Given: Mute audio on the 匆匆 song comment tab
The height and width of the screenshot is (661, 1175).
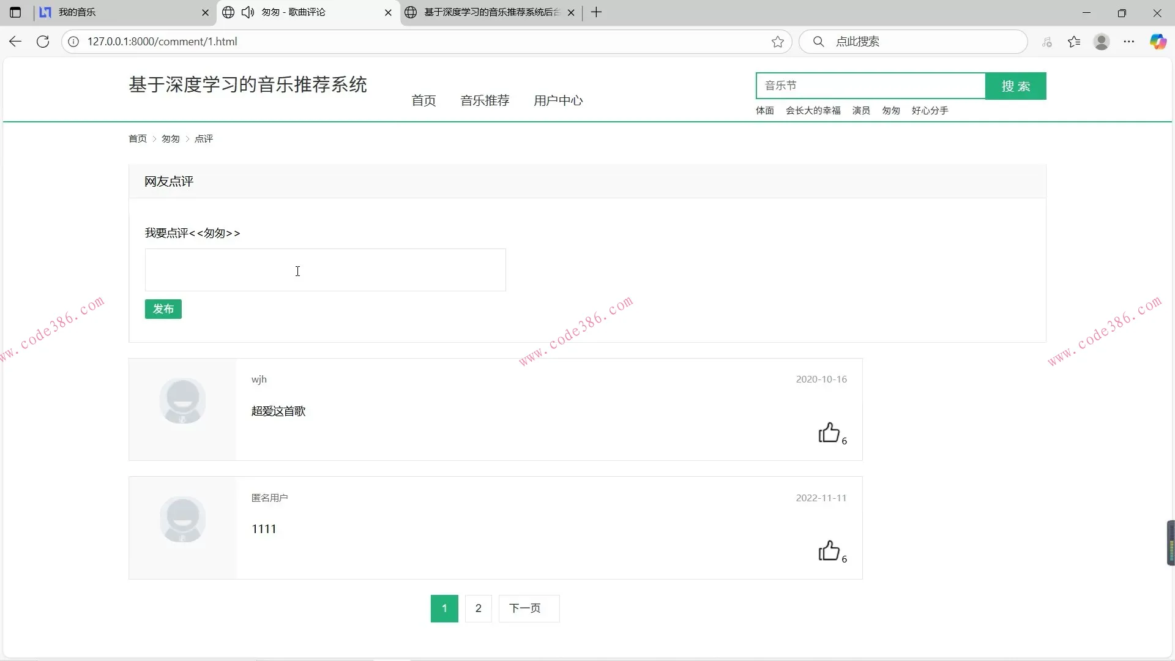Looking at the screenshot, I should 247,12.
